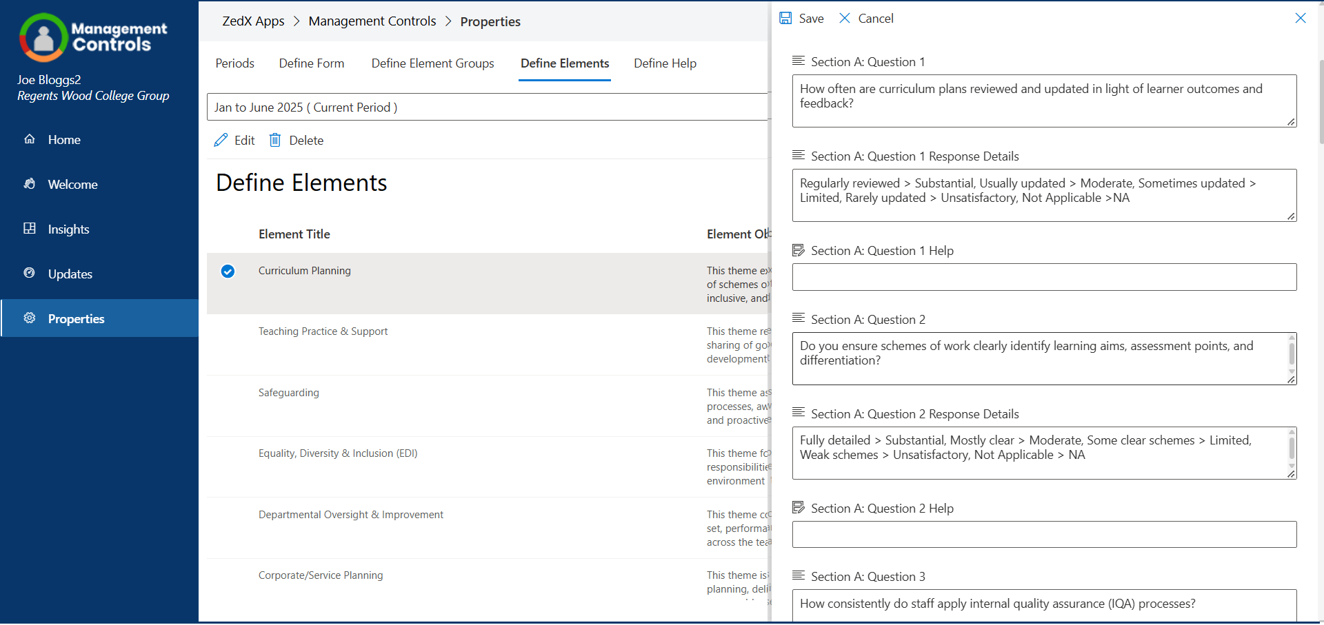Image resolution: width=1324 pixels, height=625 pixels.
Task: Click the Section A: Question 3 text icon
Action: pyautogui.click(x=799, y=576)
